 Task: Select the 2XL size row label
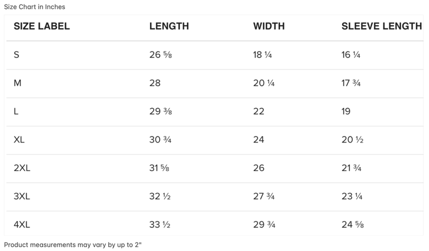[22, 168]
